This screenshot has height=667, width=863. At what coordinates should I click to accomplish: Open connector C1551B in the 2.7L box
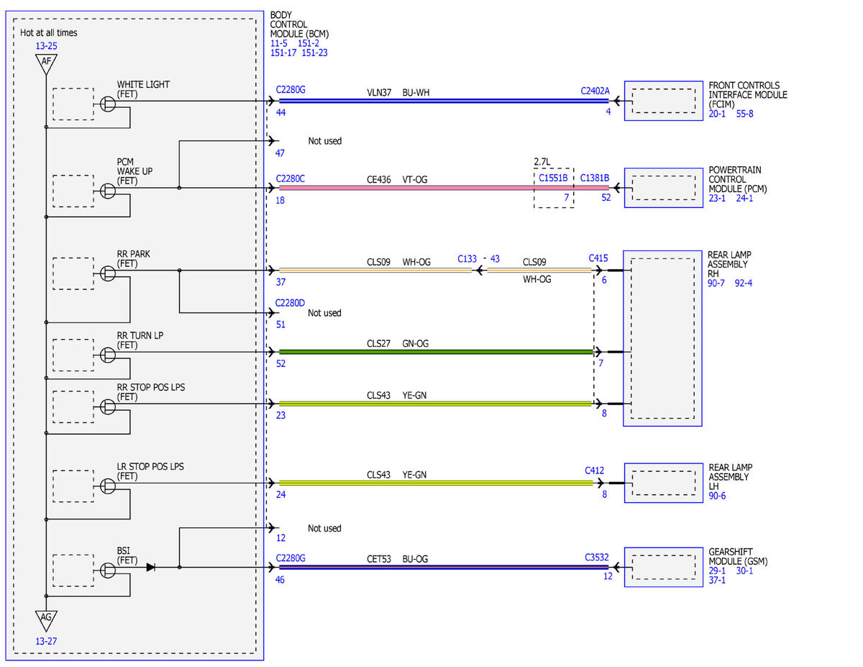coord(553,177)
